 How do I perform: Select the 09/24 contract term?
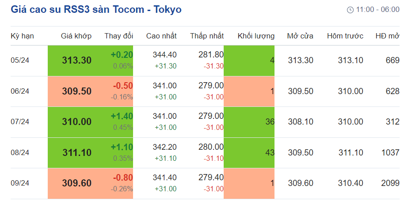pyautogui.click(x=20, y=183)
